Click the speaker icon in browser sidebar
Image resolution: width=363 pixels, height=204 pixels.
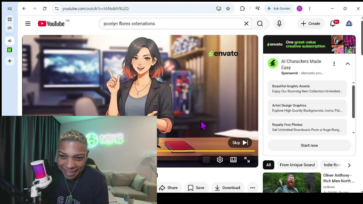[x=10, y=41]
